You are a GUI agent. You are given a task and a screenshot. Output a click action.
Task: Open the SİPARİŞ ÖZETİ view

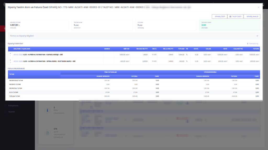coord(220,16)
